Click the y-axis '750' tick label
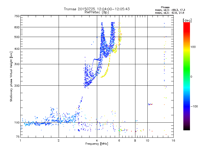This screenshot has height=153, width=204. pyautogui.click(x=17, y=16)
